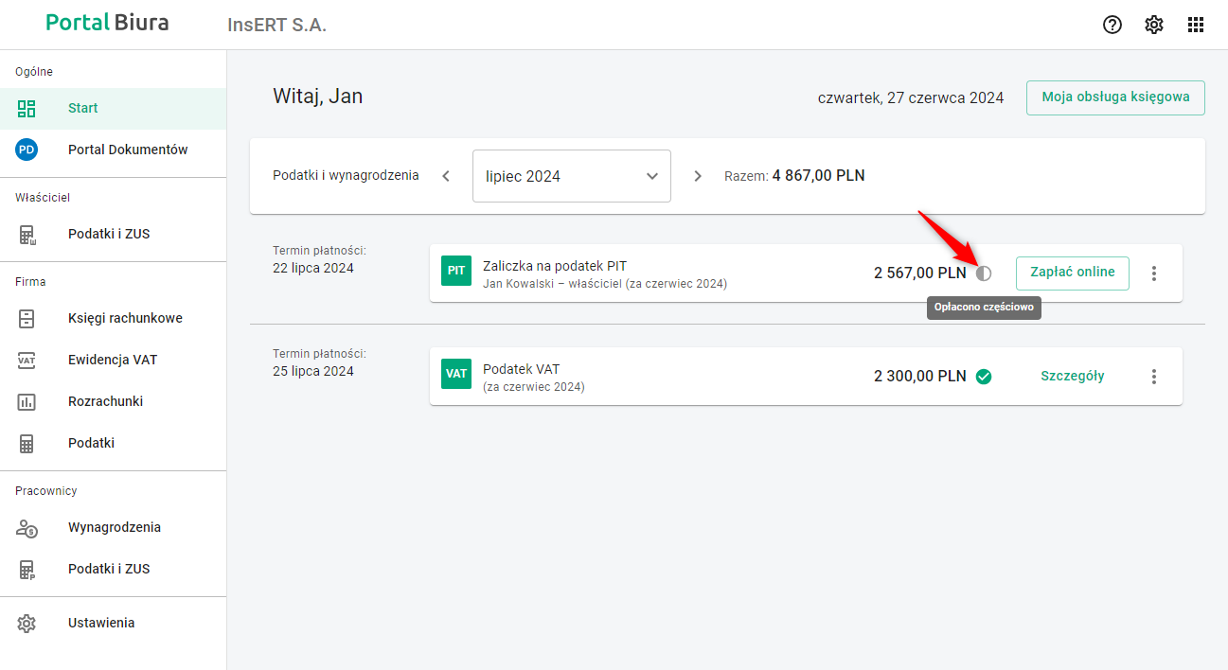1228x670 pixels.
Task: Click the green VAT badge icon
Action: pos(456,374)
